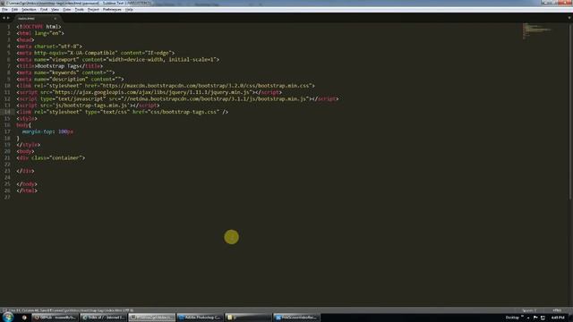Open the Preferences menu

click(x=112, y=10)
